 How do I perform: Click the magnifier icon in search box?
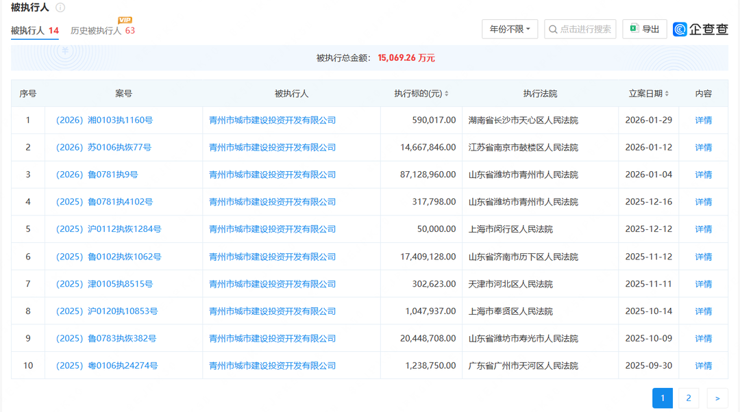[553, 29]
